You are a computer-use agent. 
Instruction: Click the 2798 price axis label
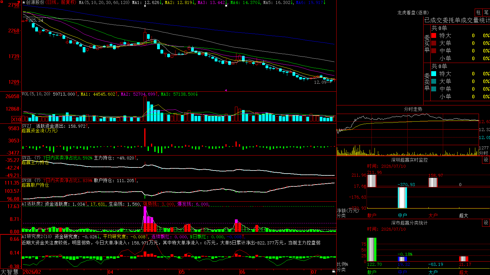pos(14,5)
